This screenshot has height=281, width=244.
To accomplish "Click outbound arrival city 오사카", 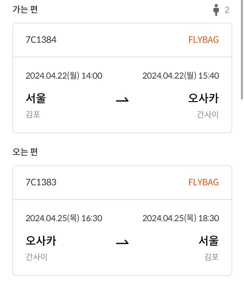I will tap(203, 98).
